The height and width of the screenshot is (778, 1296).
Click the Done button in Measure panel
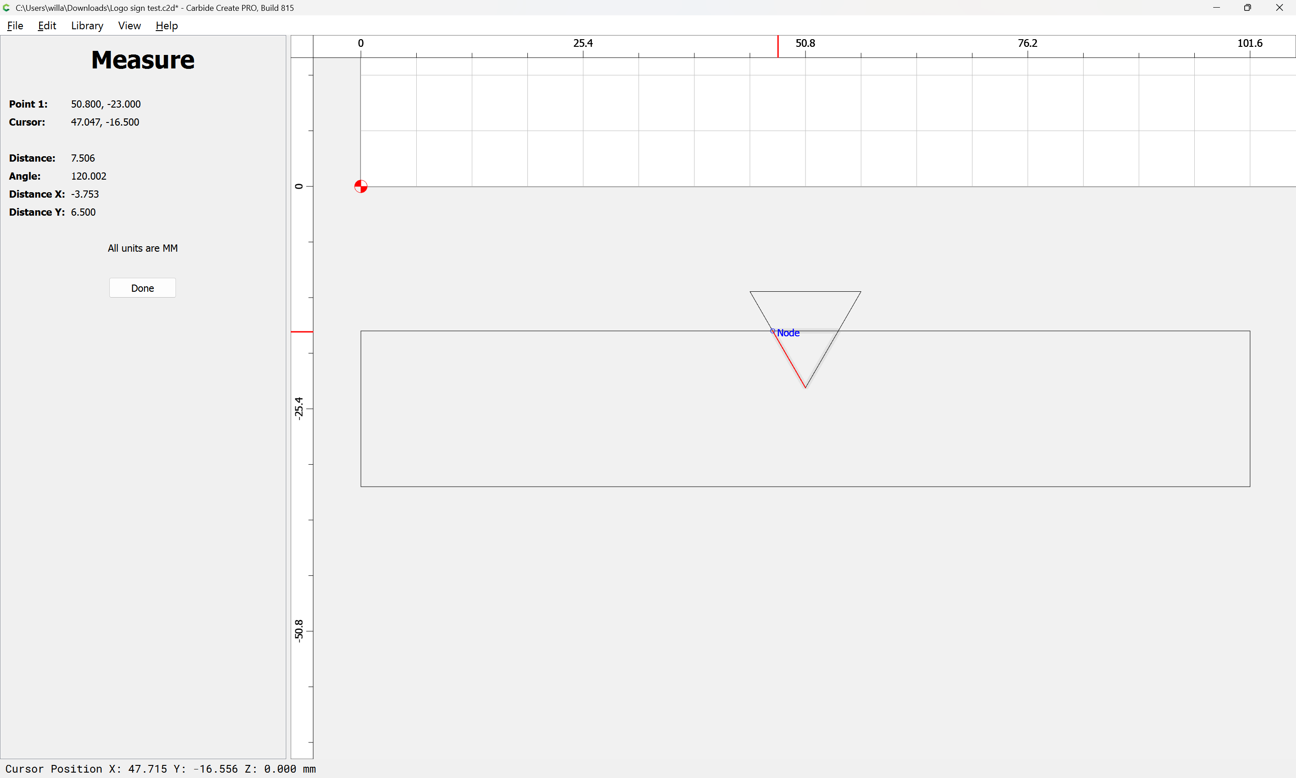[143, 288]
